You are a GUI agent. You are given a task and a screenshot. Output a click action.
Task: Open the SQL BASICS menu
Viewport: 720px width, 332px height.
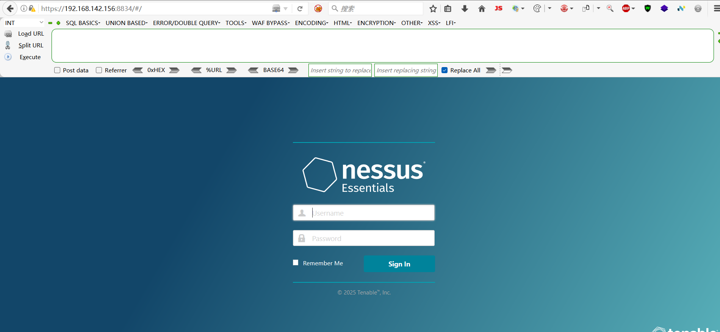click(83, 23)
